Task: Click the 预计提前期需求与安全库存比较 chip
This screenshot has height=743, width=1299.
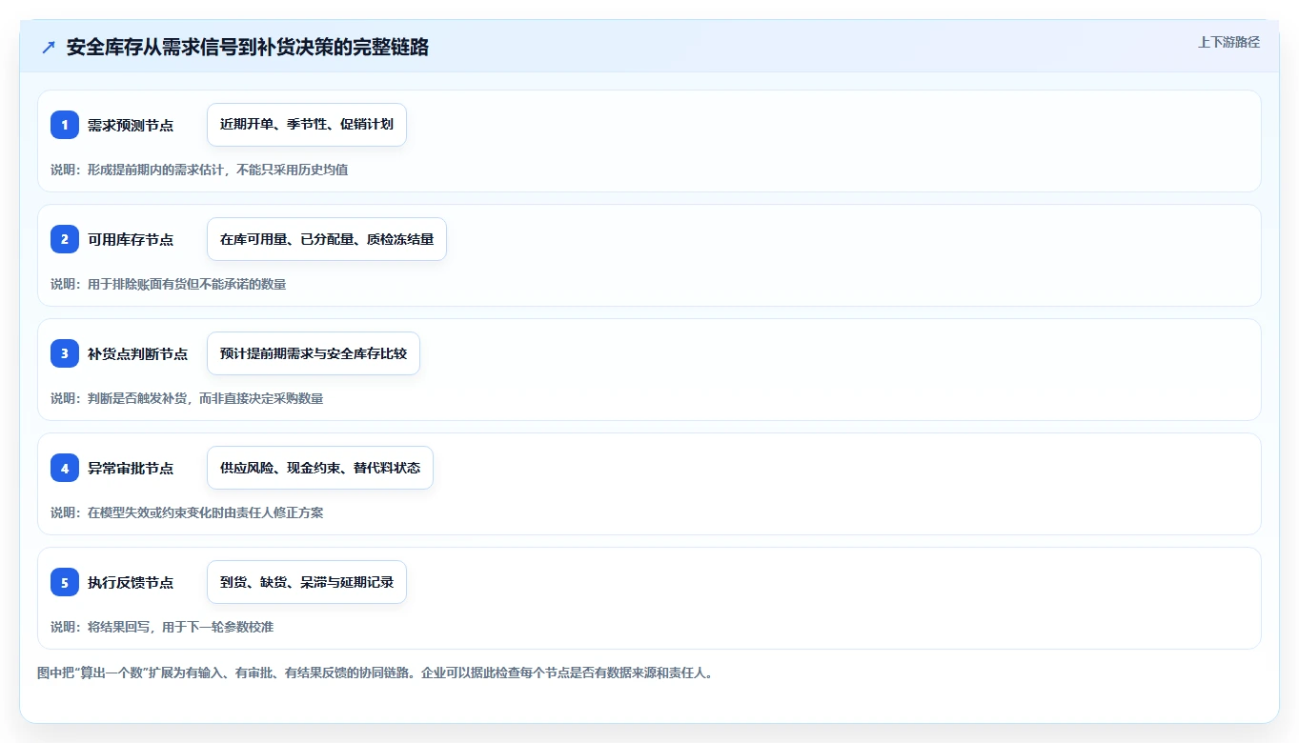Action: click(314, 353)
